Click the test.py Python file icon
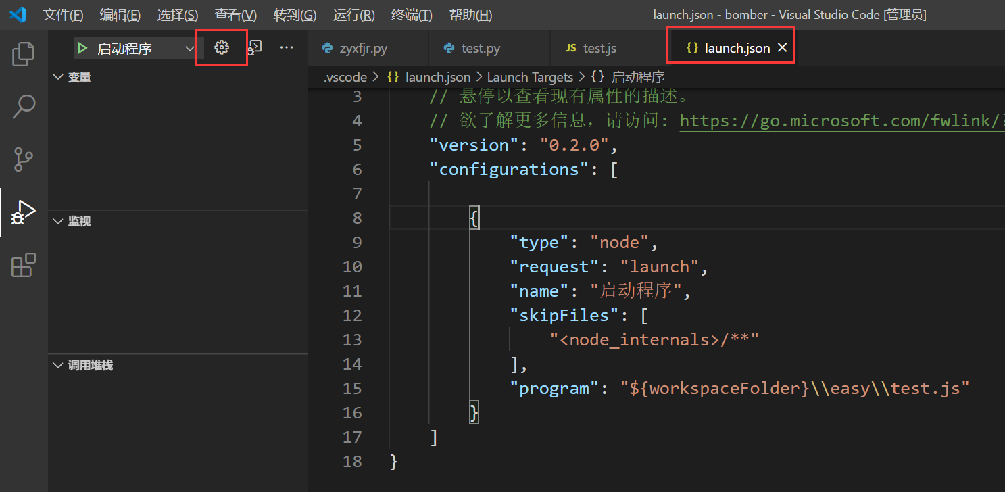Viewport: 1005px width, 492px height. pyautogui.click(x=449, y=48)
